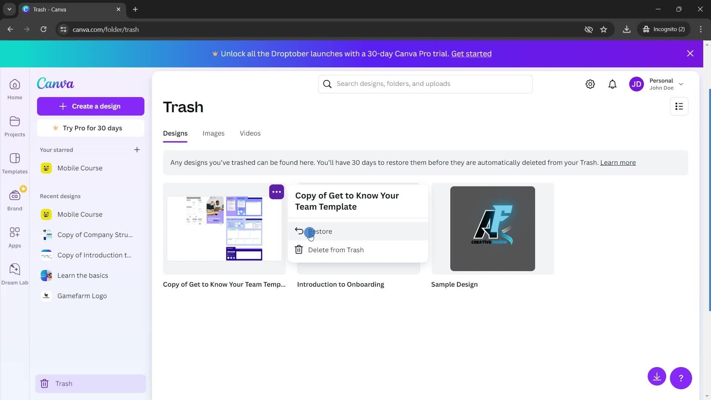
Task: Close the Trash - Canva tab
Action: point(118,9)
